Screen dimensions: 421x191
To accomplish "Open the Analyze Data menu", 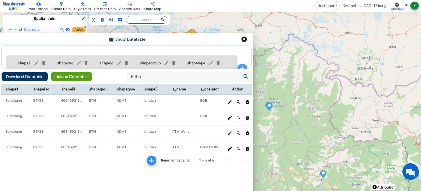I will (129, 6).
